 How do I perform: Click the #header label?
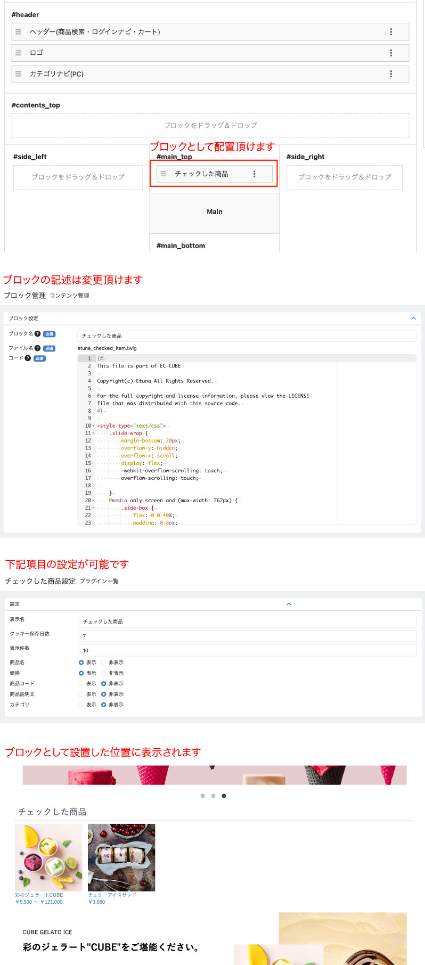25,14
